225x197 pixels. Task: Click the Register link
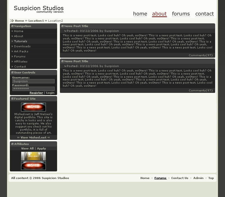pyautogui.click(x=36, y=93)
